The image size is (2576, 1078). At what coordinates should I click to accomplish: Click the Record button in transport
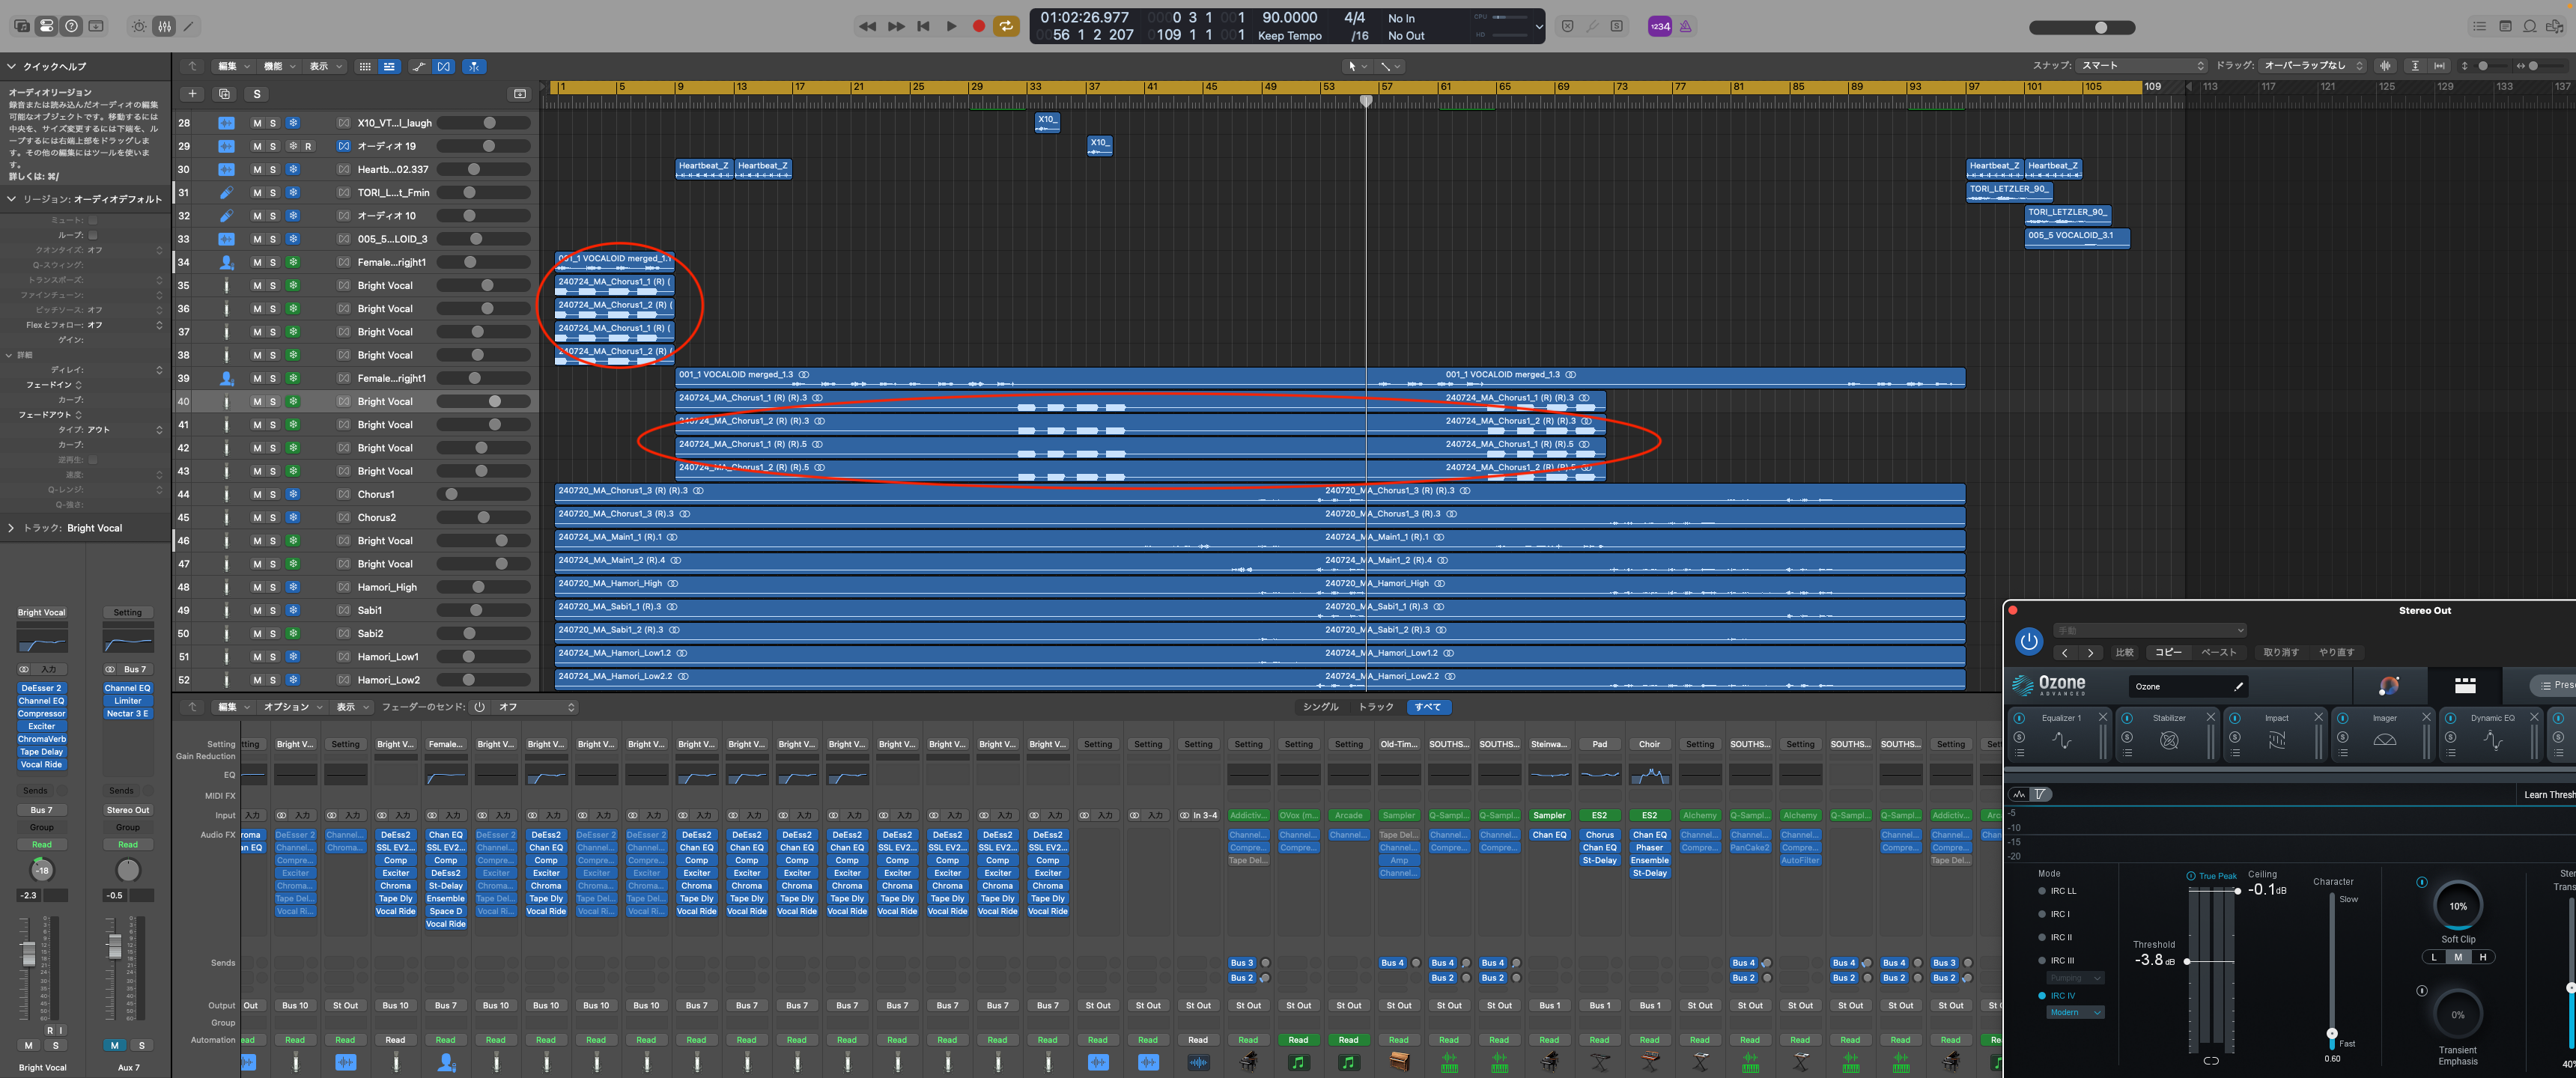coord(978,26)
